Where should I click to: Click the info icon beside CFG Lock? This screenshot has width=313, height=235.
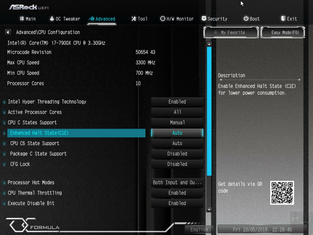click(x=4, y=164)
